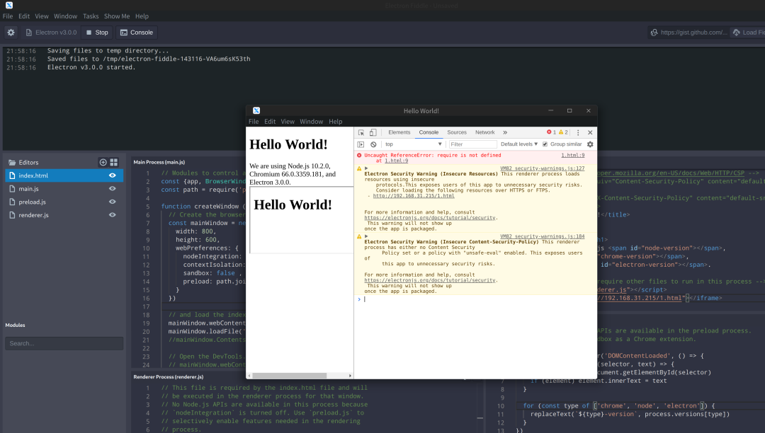Toggle visibility eye for main.js
765x433 pixels.
click(113, 188)
